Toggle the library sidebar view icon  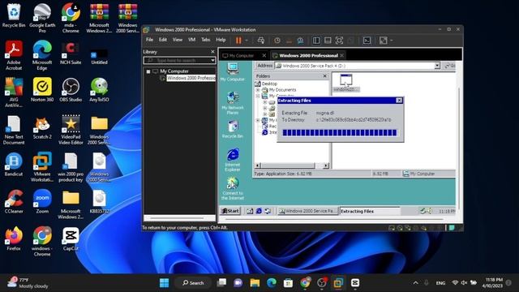point(316,41)
